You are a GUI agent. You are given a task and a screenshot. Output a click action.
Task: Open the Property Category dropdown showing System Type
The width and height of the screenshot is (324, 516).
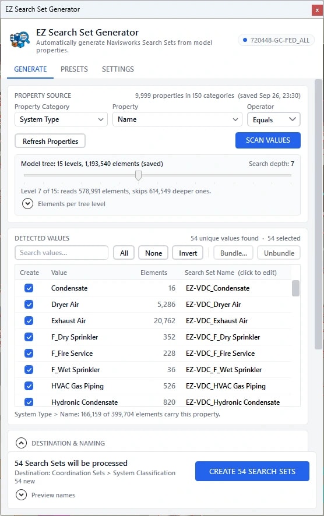61,119
